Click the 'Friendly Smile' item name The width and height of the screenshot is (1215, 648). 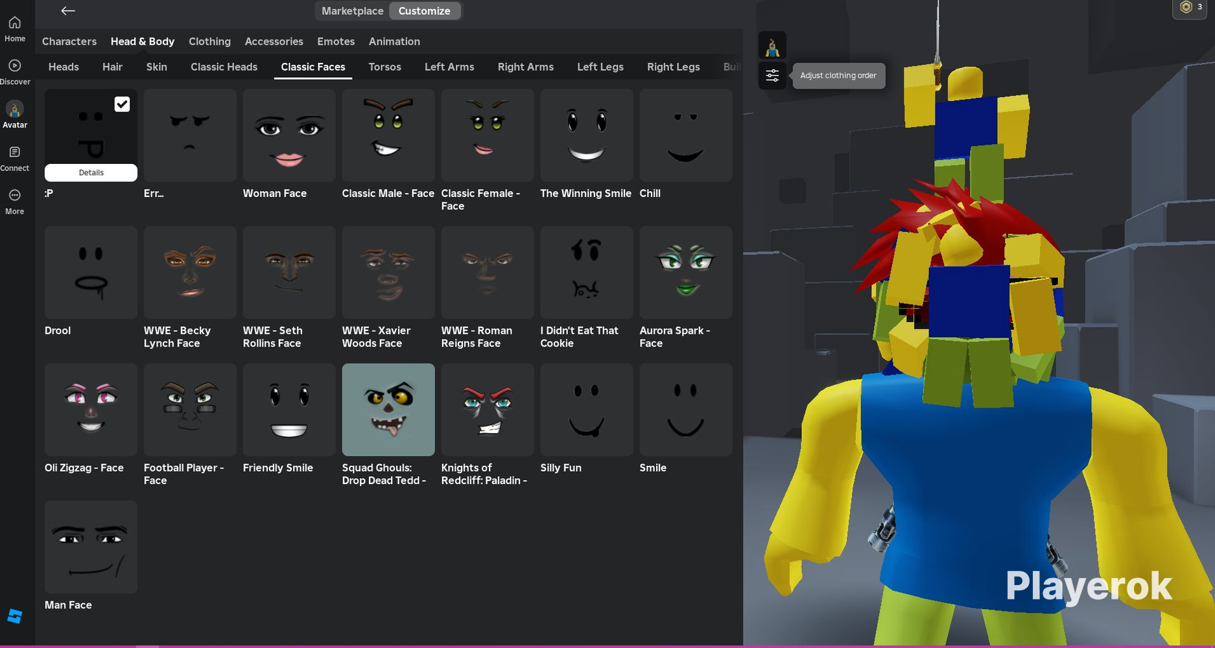[x=277, y=468]
